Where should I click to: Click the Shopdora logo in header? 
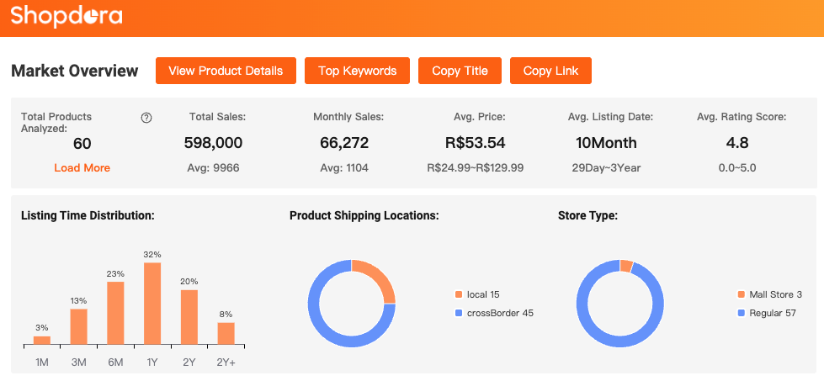(x=66, y=17)
